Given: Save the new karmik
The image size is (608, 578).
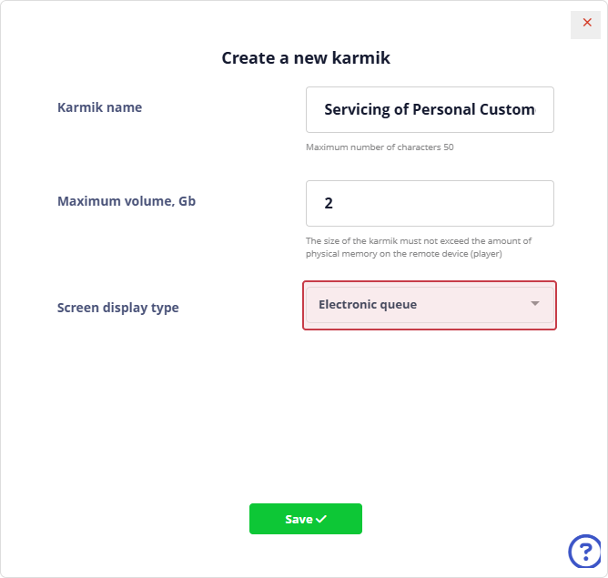Looking at the screenshot, I should (305, 519).
